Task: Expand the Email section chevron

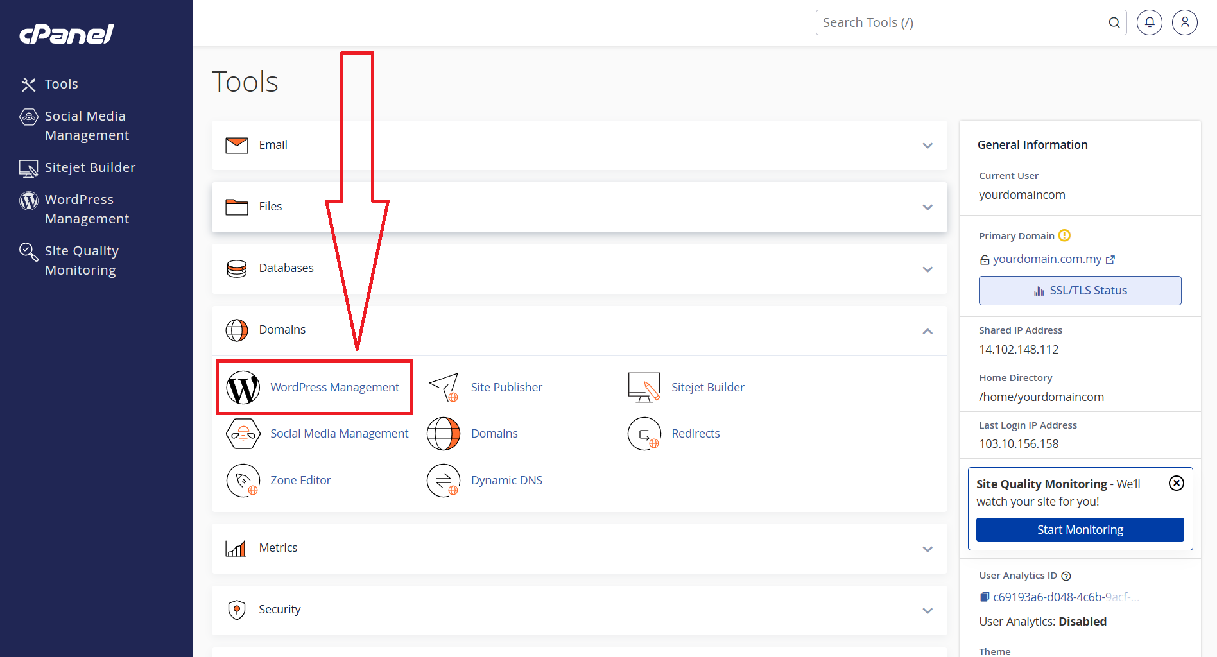Action: tap(928, 146)
